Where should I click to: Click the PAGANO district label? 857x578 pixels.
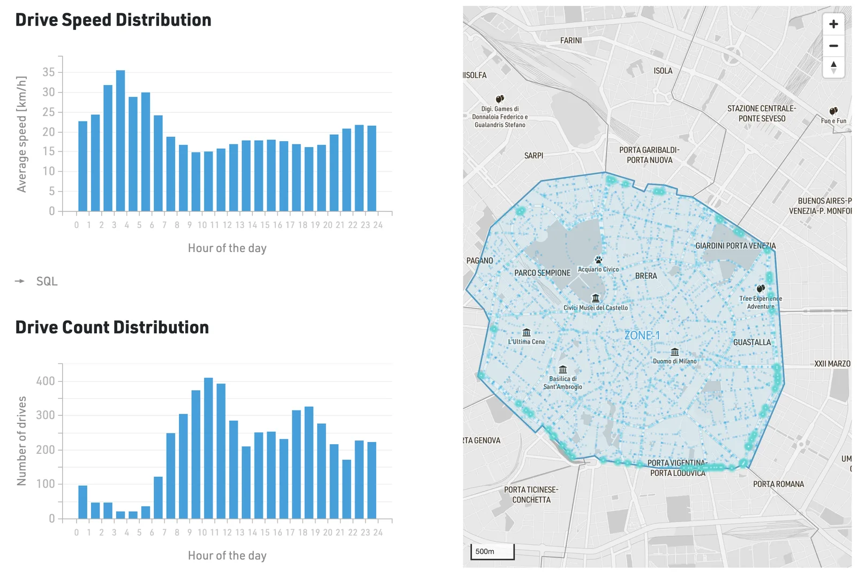(x=479, y=261)
